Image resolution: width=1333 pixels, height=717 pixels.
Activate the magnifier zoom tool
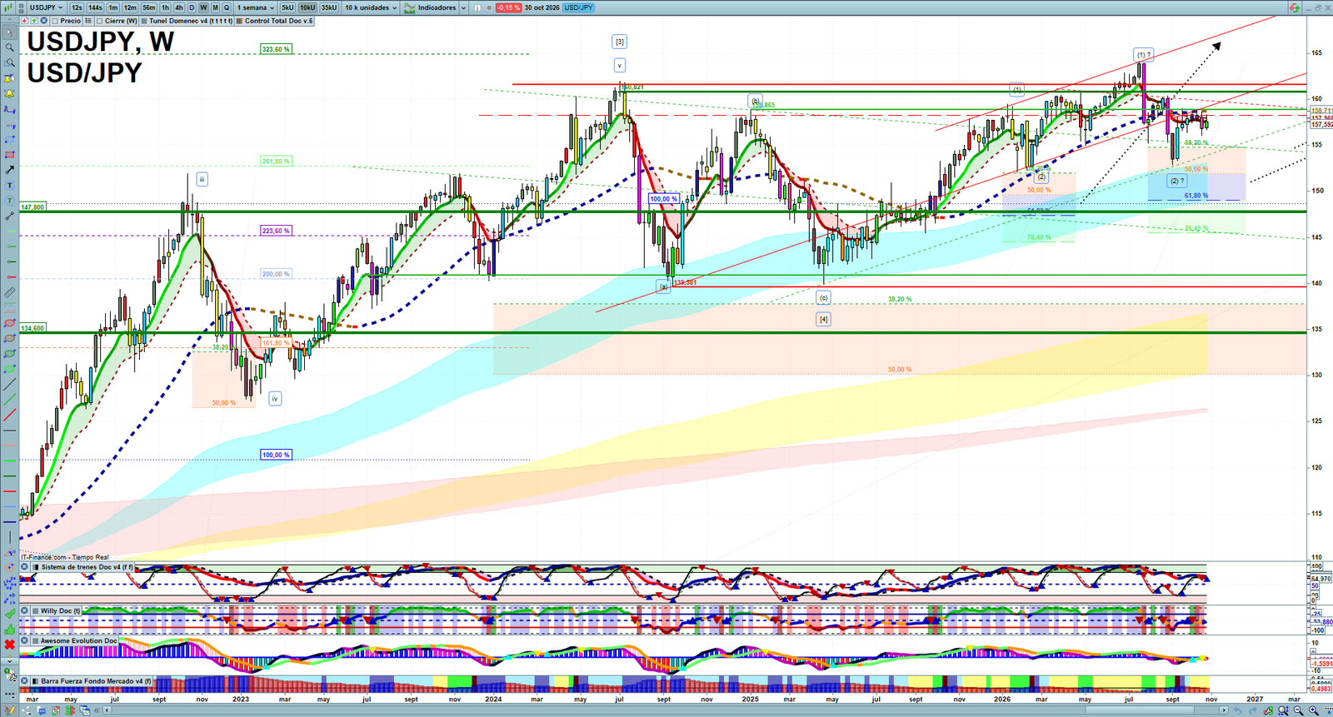(9, 47)
